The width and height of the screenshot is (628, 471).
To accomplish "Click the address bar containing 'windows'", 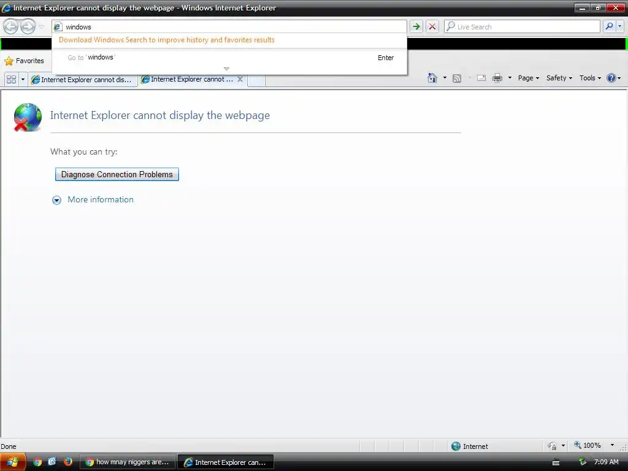I will pyautogui.click(x=229, y=27).
